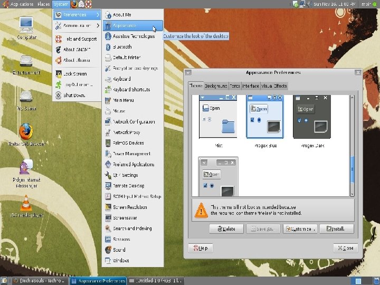Screen dimensions: 380x285
Task: Open Sound preferences
Action: point(133,250)
